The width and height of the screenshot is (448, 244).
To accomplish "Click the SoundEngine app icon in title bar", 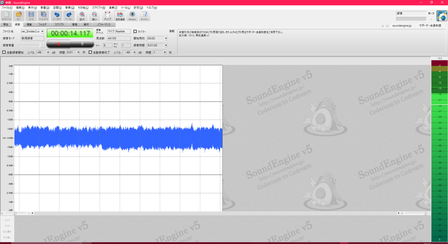I will 2,2.
